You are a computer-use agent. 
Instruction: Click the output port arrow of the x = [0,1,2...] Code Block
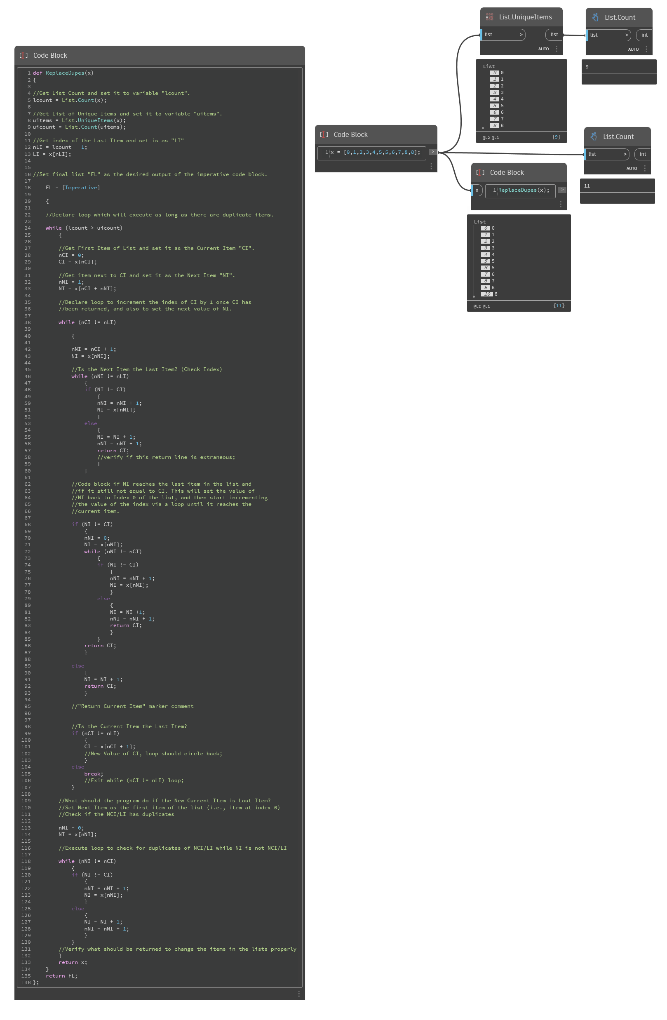[x=433, y=152]
